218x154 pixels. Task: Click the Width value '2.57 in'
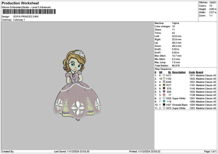coord(213,12)
